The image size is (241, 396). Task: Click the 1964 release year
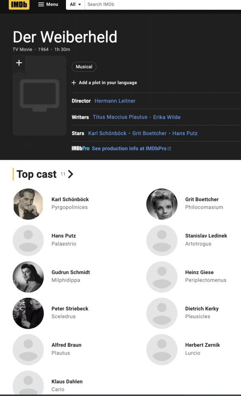43,49
